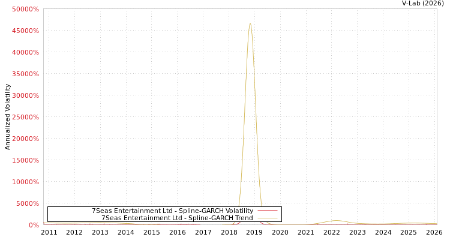Click the trend peak near 2019
450x240 pixels.
tap(250, 24)
